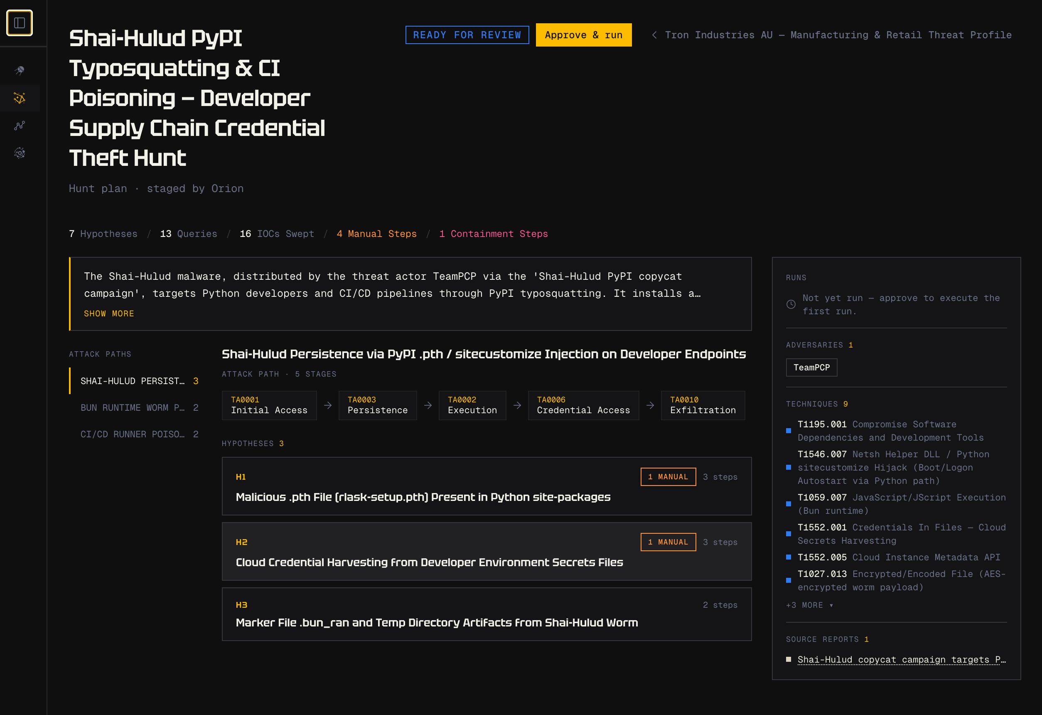
Task: Click the clock icon in Runs section
Action: point(791,305)
